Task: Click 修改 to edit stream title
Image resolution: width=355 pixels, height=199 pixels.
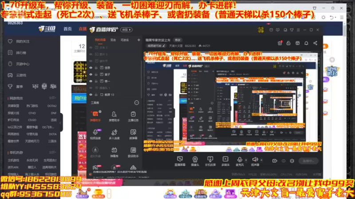Action: click(x=178, y=40)
